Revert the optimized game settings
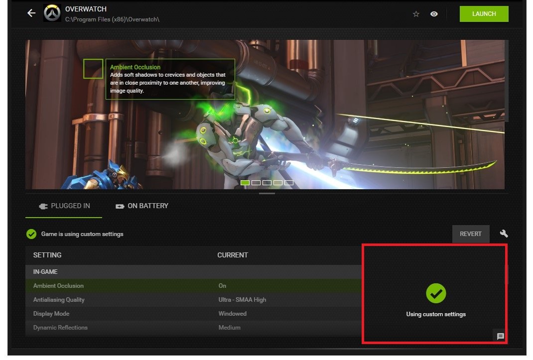 [x=470, y=234]
